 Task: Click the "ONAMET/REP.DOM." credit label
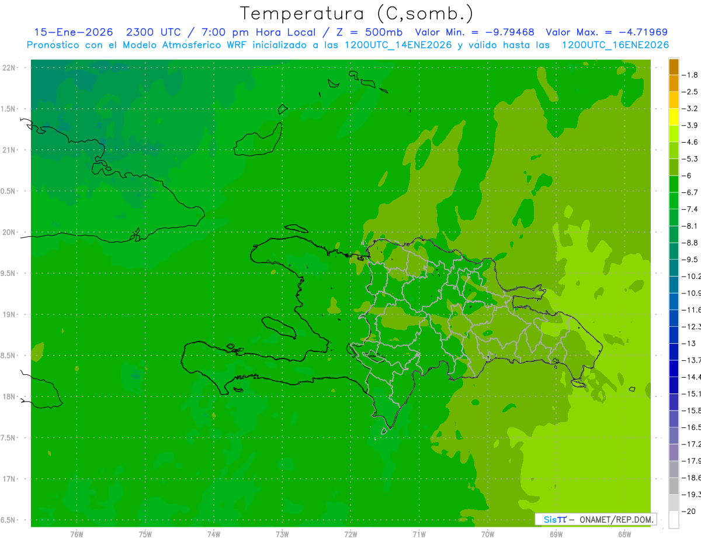coord(616,519)
